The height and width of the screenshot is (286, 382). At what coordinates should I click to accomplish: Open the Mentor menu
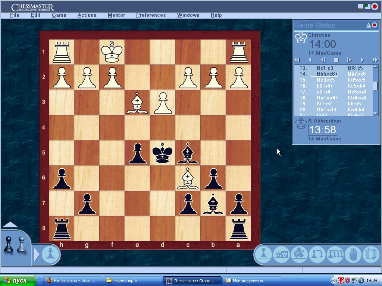116,15
